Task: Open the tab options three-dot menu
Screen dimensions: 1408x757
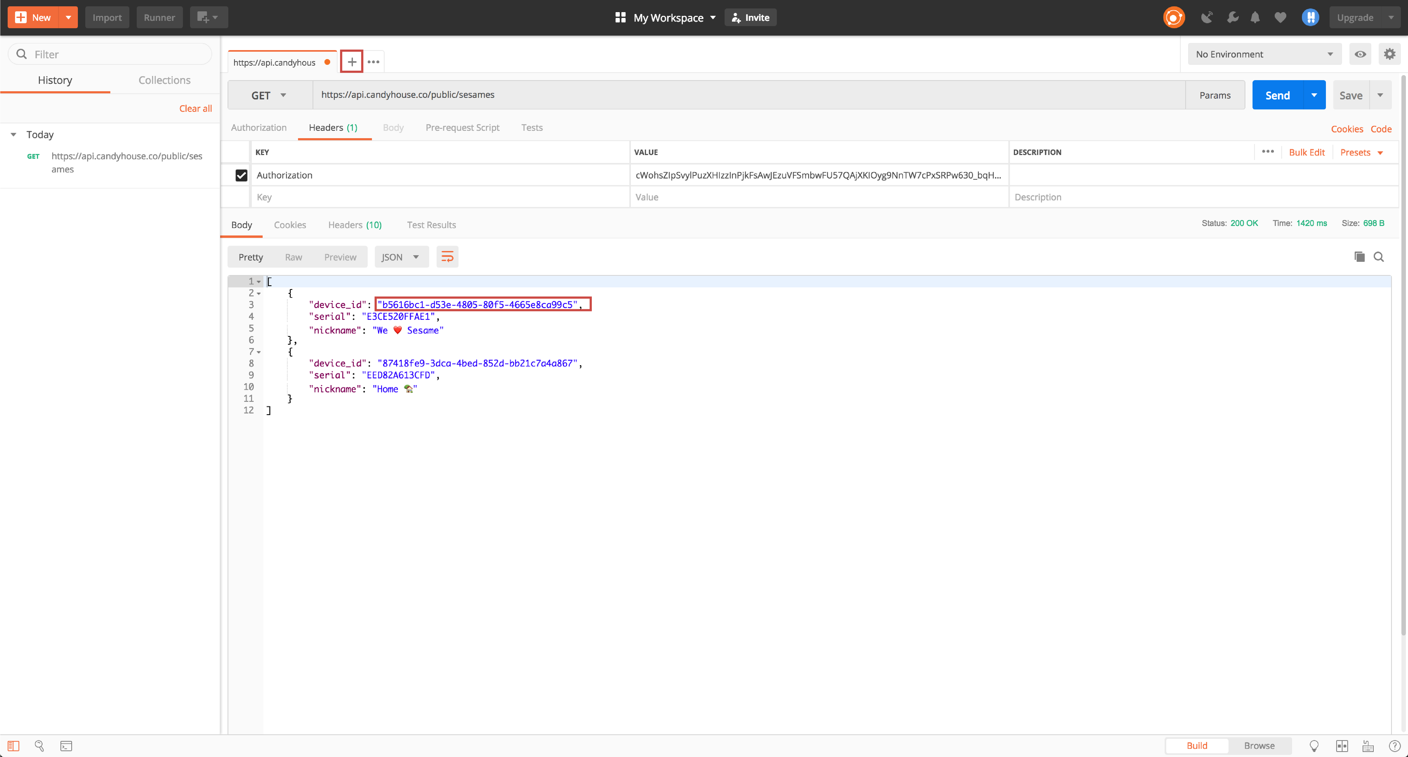Action: 373,62
